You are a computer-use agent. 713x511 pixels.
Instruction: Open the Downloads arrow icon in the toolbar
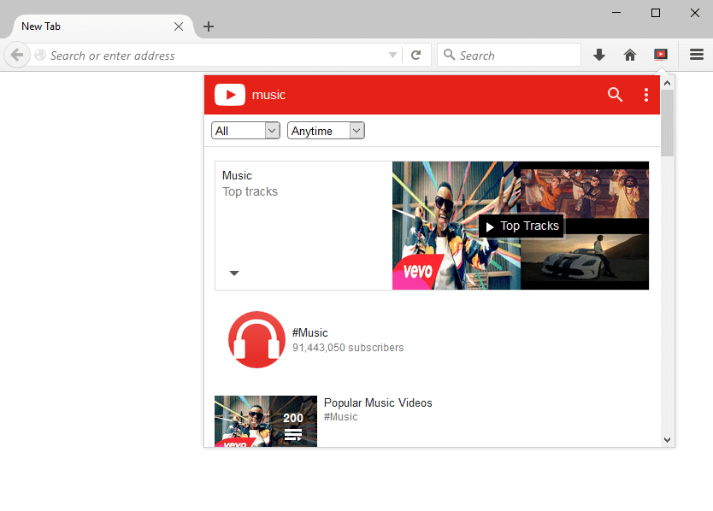599,55
